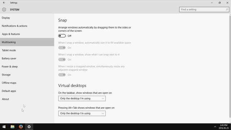Viewport: 231px width, 130px height.
Task: Click the Settings gear on the taskbar
Action: click(29, 127)
